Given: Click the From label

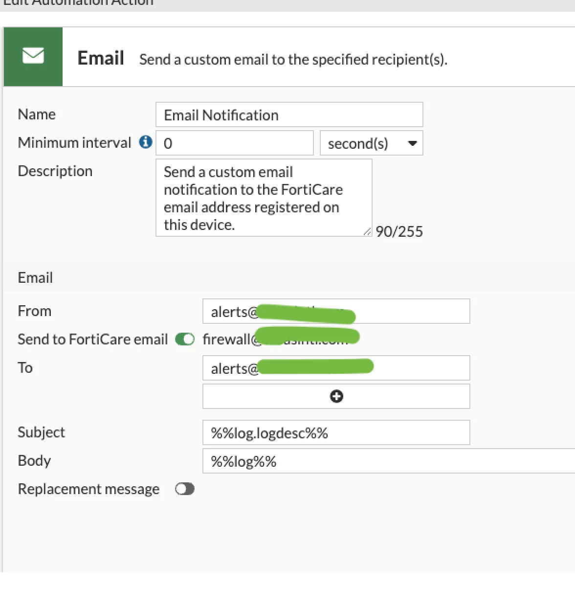Looking at the screenshot, I should pos(34,311).
